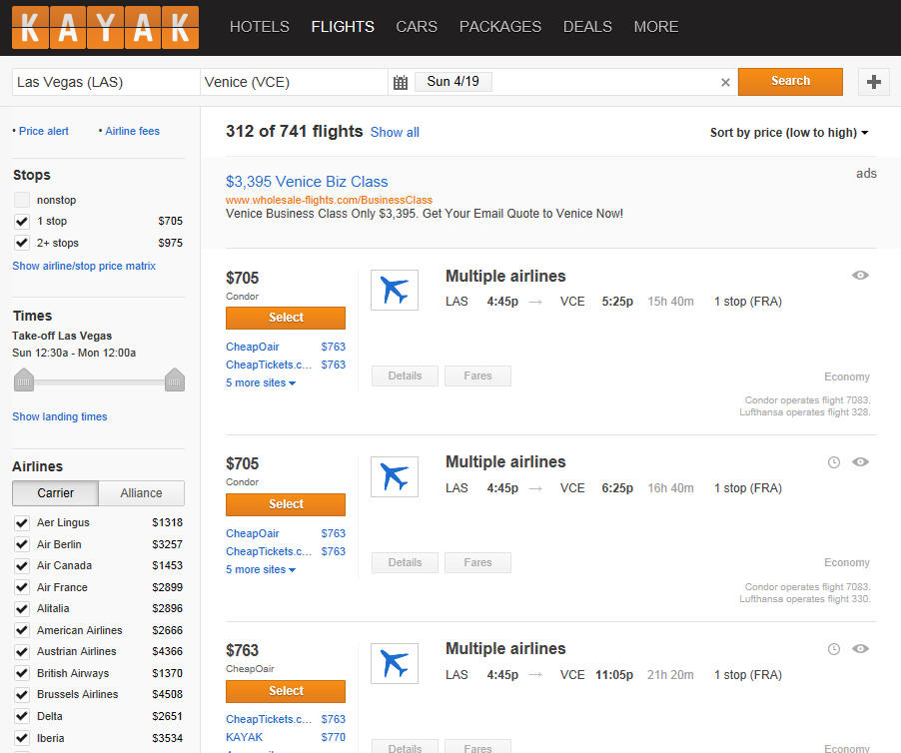The height and width of the screenshot is (753, 901).
Task: Open the Deals section
Action: pyautogui.click(x=587, y=27)
